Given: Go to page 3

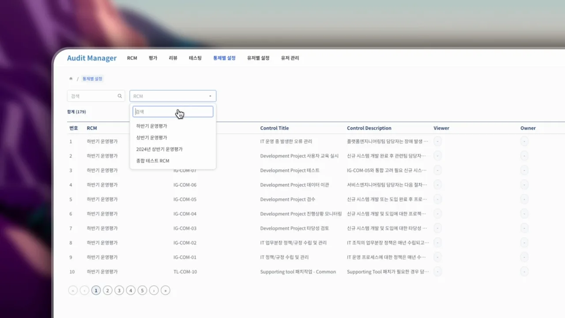Looking at the screenshot, I should point(119,290).
